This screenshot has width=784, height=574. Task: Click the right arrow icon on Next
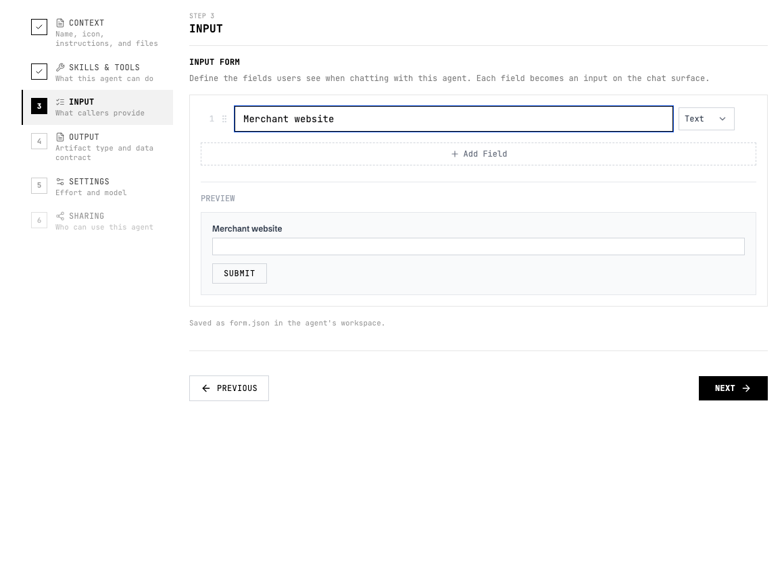[x=746, y=388]
